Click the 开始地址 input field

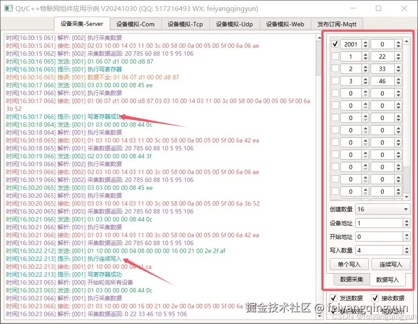coord(379,237)
